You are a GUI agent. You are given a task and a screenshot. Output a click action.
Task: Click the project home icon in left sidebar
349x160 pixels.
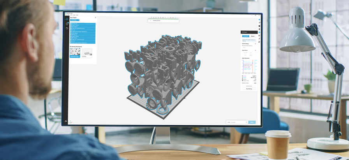point(67,19)
